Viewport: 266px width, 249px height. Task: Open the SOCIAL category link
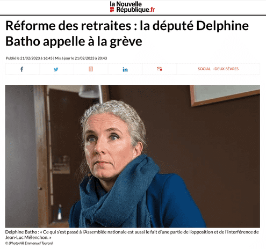click(x=204, y=69)
